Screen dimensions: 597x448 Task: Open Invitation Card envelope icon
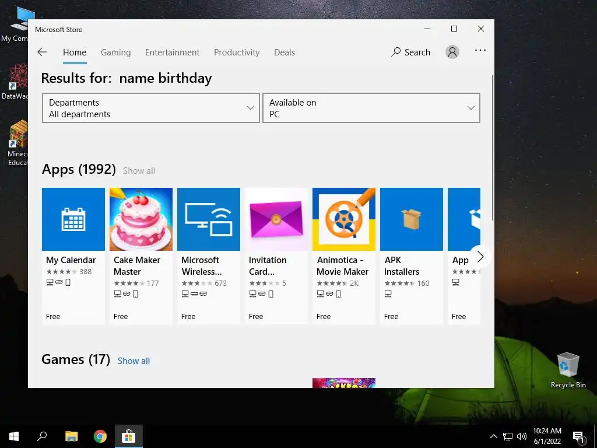(276, 219)
